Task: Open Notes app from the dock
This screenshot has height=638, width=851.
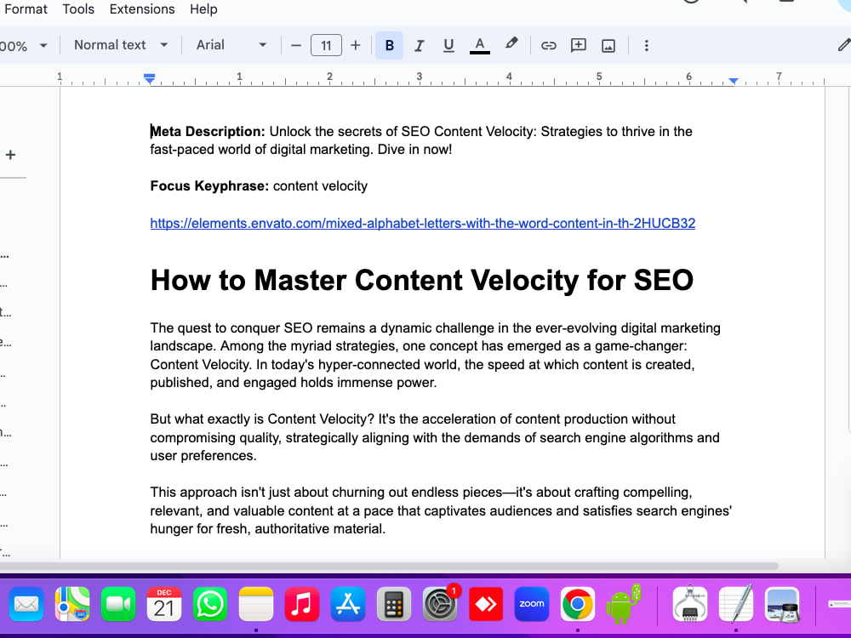Action: coord(255,604)
